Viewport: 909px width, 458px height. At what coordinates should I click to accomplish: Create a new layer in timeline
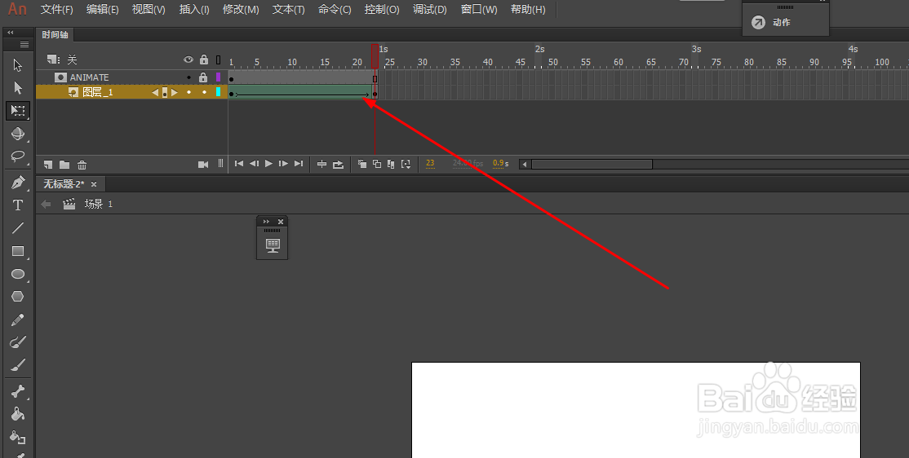tap(48, 165)
